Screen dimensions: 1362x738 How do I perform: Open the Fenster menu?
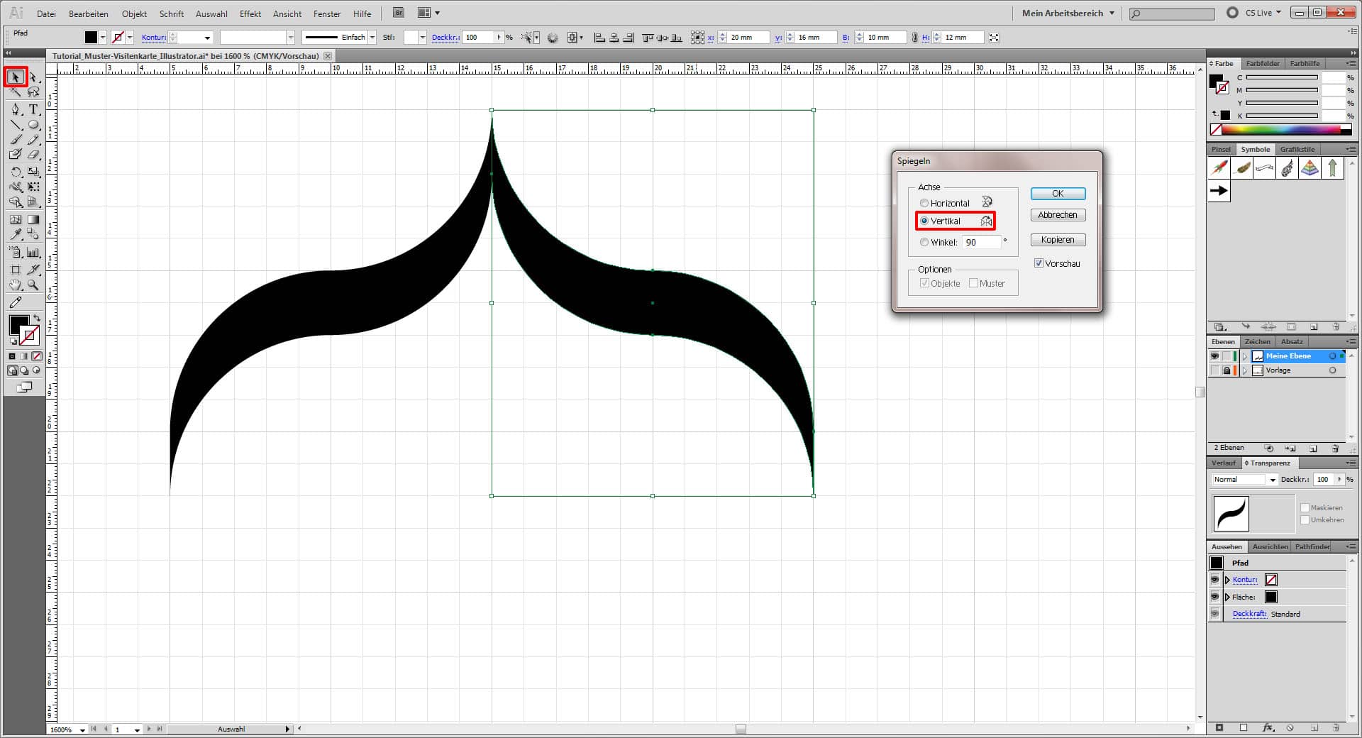click(x=326, y=13)
